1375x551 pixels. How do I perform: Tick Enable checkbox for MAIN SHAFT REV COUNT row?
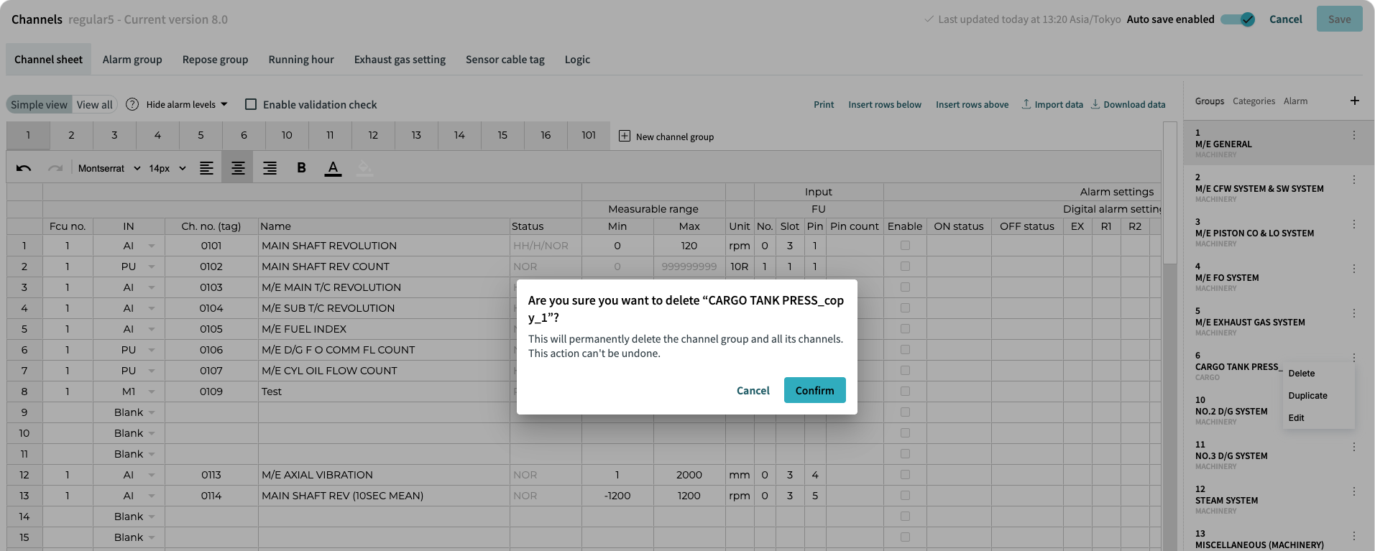(x=905, y=267)
